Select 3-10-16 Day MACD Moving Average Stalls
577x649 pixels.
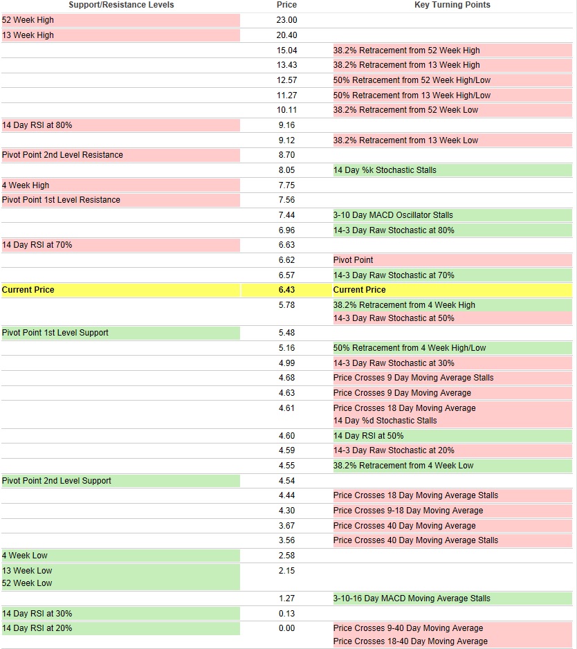(412, 598)
